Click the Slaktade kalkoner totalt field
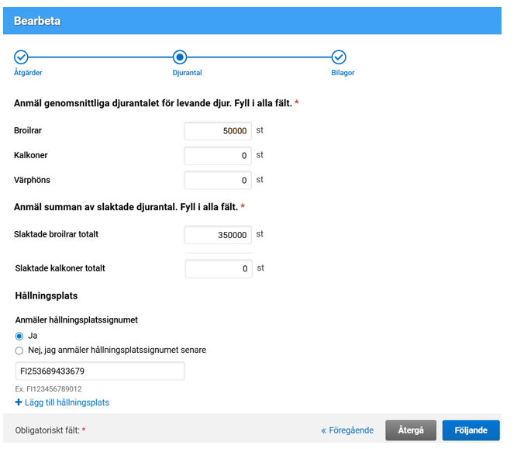 pos(218,269)
